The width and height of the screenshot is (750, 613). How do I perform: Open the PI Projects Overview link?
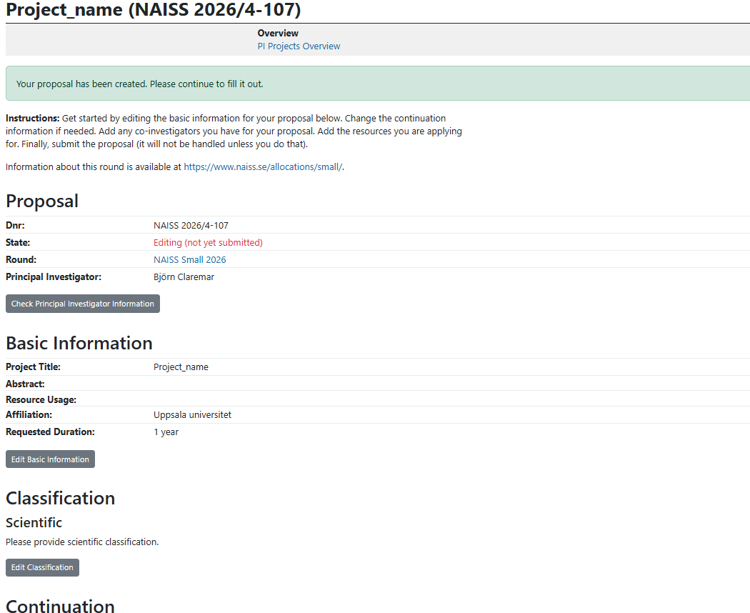(x=299, y=46)
